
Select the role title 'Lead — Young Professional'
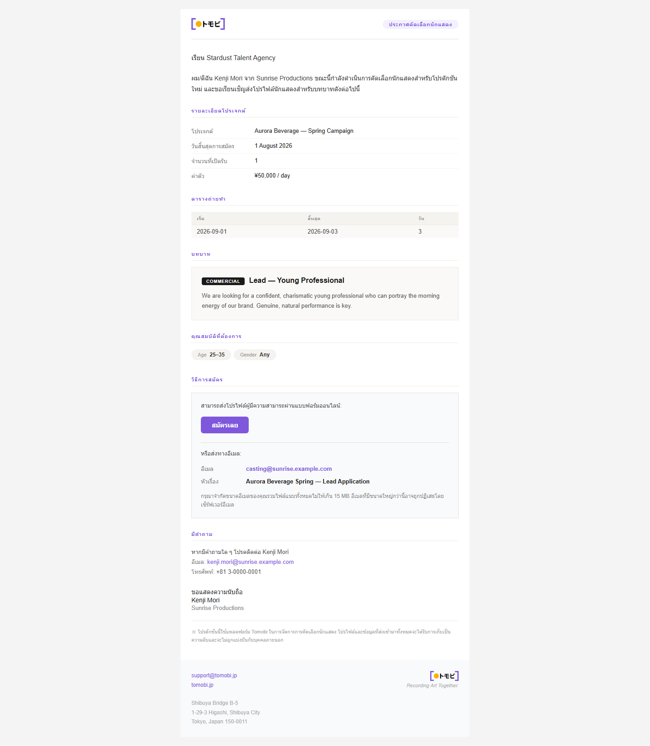[x=297, y=281]
